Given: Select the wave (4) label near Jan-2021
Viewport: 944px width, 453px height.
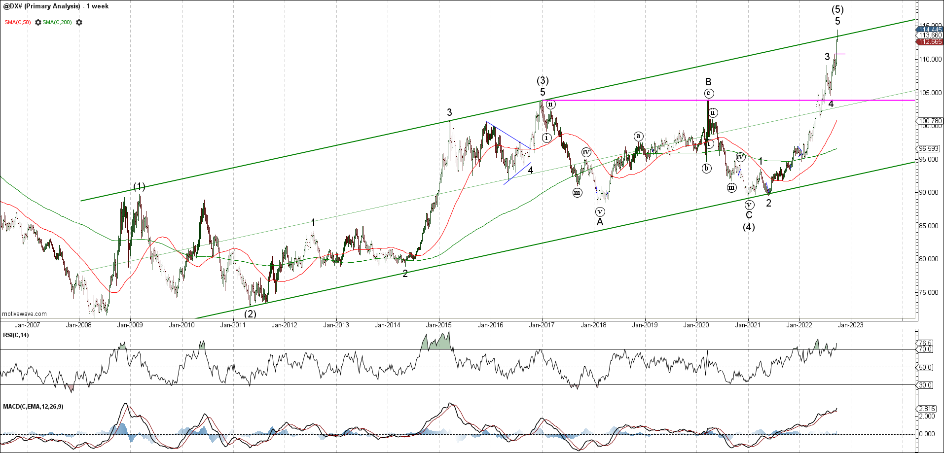Looking at the screenshot, I should tap(749, 227).
